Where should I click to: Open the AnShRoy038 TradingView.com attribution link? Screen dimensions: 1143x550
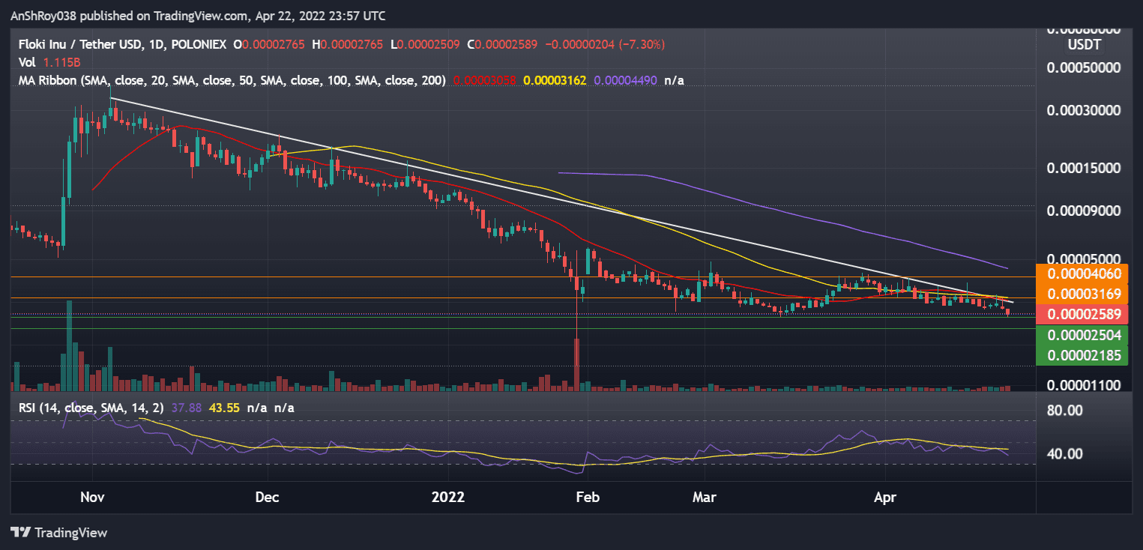click(197, 15)
